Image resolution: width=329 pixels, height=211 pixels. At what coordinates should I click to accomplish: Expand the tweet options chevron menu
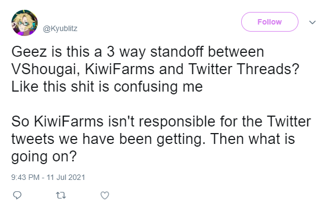(313, 22)
